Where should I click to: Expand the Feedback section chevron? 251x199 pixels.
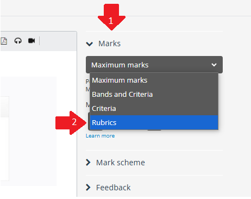click(x=88, y=188)
